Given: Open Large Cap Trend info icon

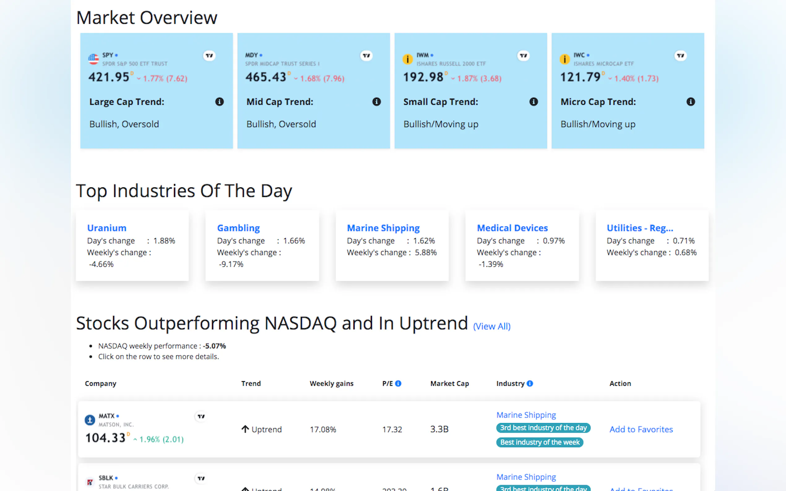Looking at the screenshot, I should (219, 102).
